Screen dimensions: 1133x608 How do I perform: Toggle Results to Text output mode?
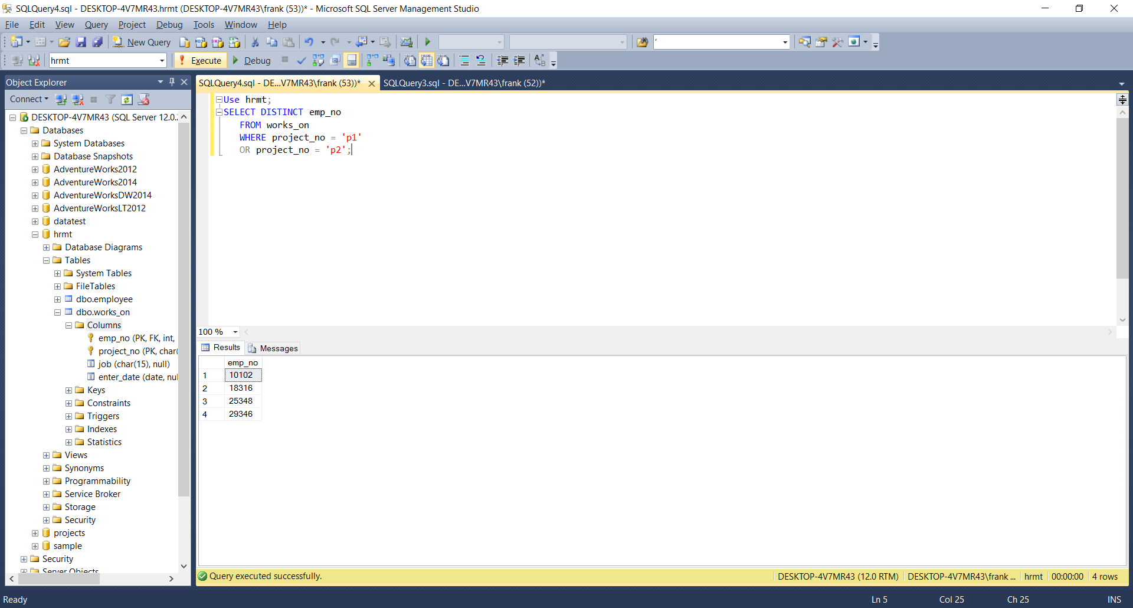(410, 60)
